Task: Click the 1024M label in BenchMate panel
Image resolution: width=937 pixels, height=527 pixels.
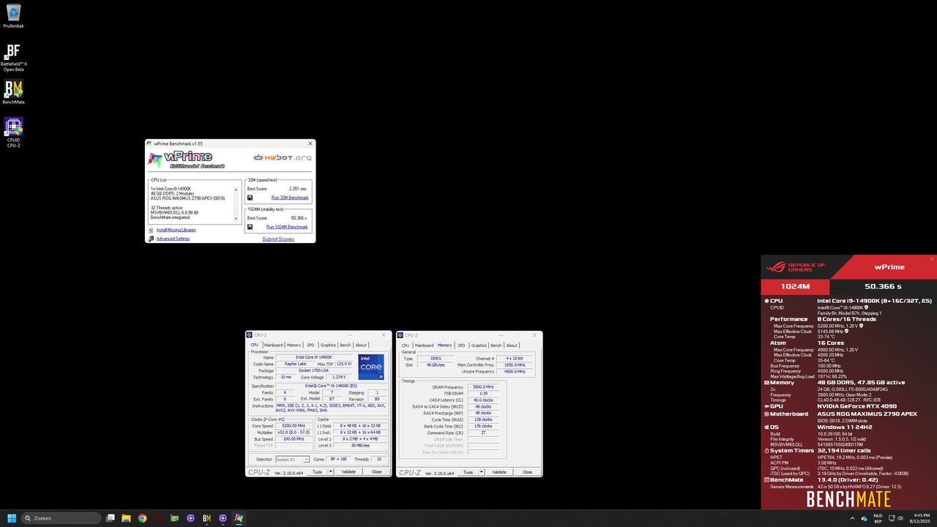Action: click(x=796, y=287)
